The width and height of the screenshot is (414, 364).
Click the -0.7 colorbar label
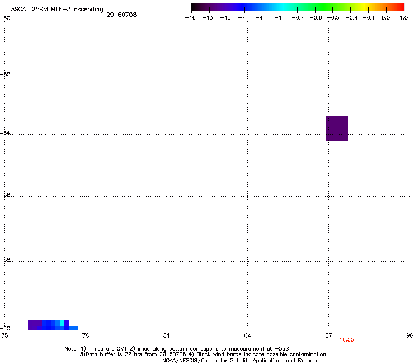[x=298, y=18]
